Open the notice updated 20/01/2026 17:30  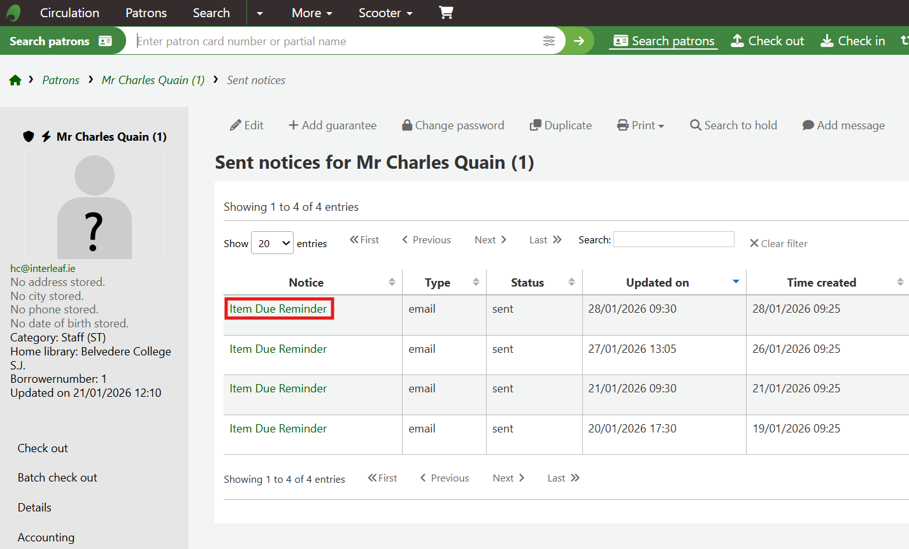coord(278,429)
